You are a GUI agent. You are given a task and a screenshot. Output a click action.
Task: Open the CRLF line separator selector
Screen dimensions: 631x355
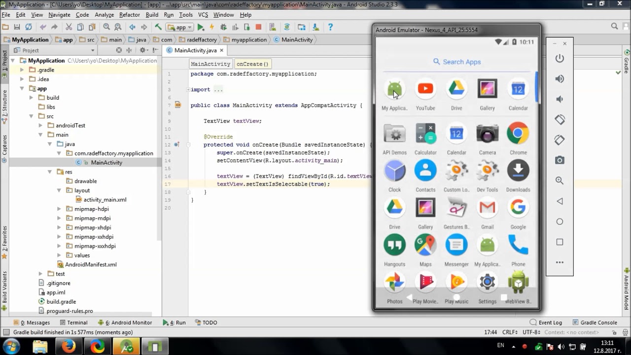pos(510,332)
